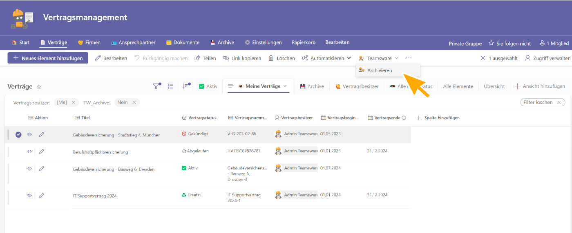The image size is (572, 233).
Task: Open the Meine Verträge view dropdown
Action: (285, 86)
